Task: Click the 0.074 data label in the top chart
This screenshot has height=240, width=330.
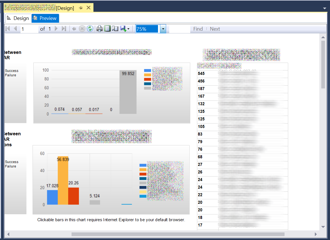Action: pyautogui.click(x=59, y=109)
